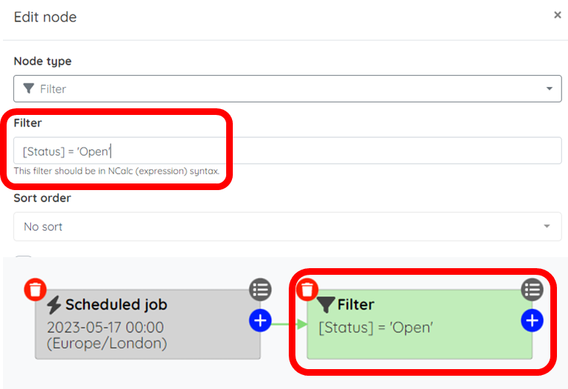Screen dimensions: 568x389
Task: Add a node after Scheduled job with plus
Action: pos(260,320)
